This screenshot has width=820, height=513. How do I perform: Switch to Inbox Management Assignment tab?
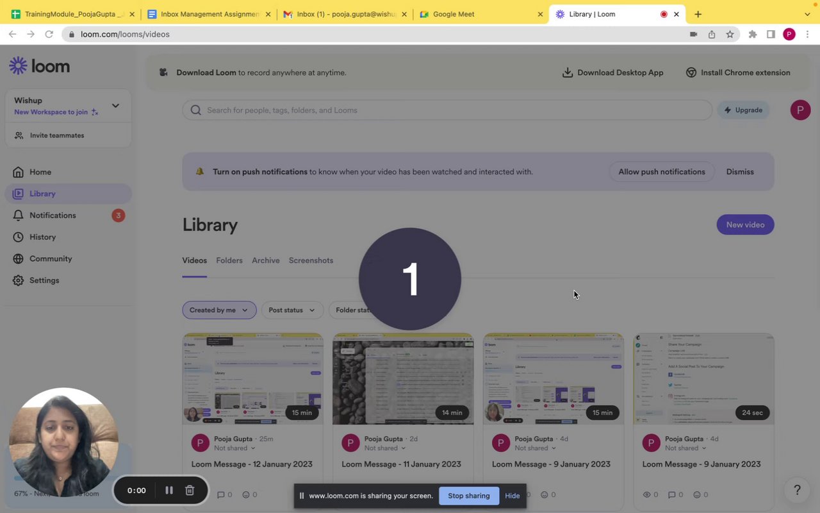208,14
